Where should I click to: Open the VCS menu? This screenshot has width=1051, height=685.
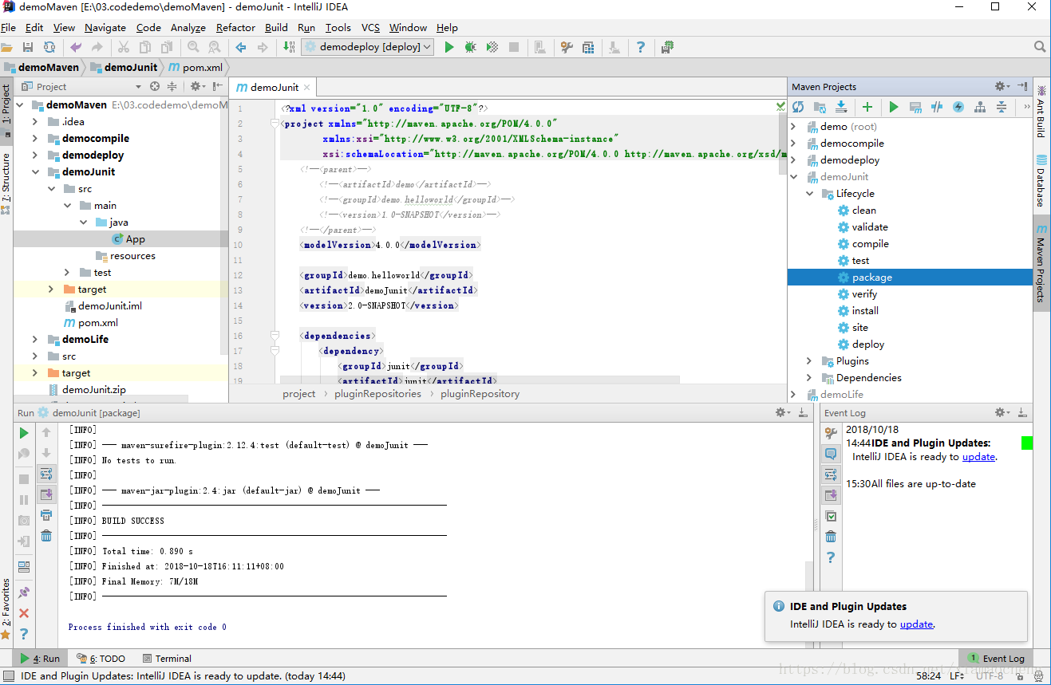coord(370,27)
